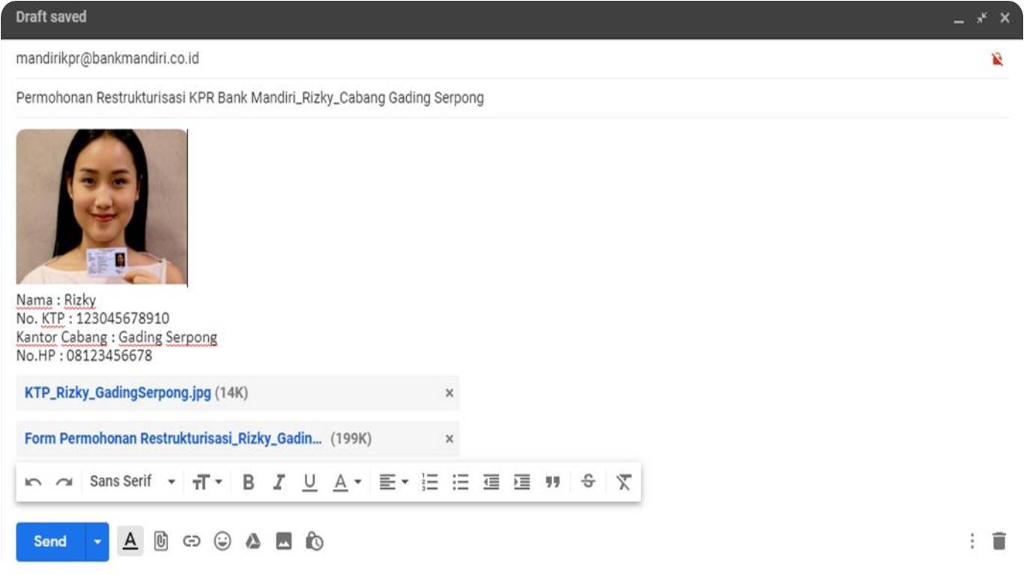Insert a link using the link icon
1024x575 pixels.
point(192,541)
